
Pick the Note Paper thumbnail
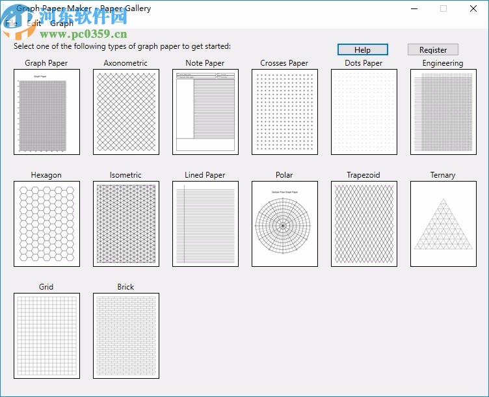205,112
